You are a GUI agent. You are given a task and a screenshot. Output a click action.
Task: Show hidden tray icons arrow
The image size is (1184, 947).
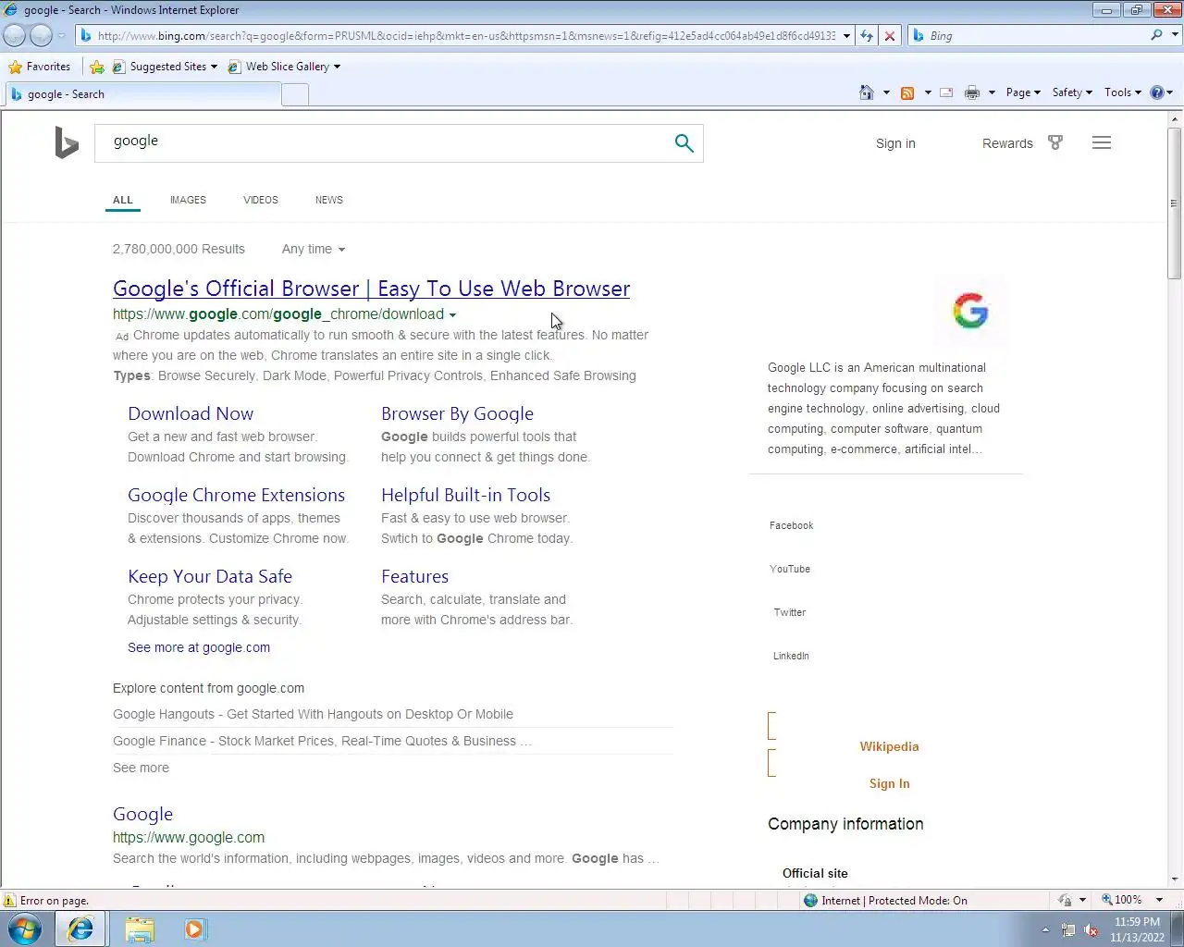tap(1045, 930)
